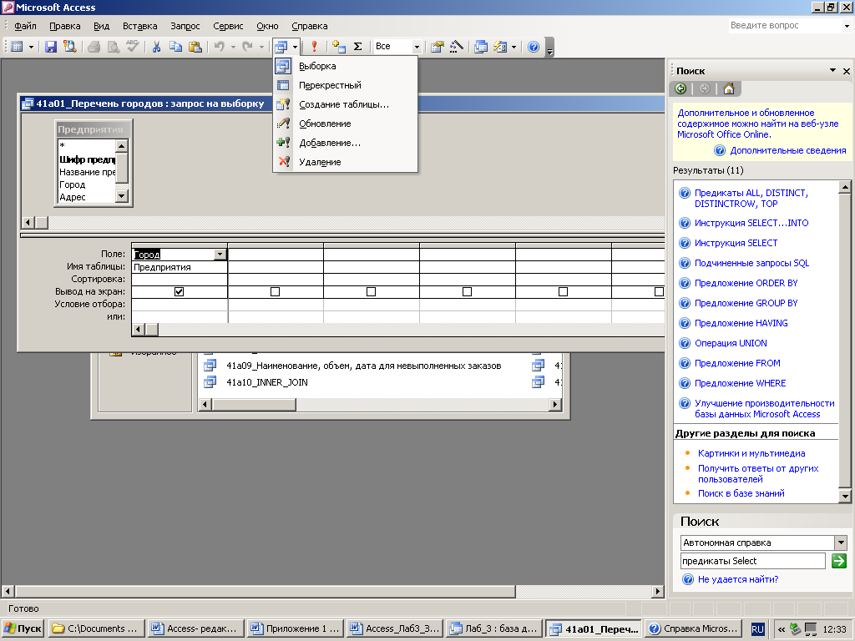The width and height of the screenshot is (855, 641).
Task: Open the Пуск start button
Action: point(23,628)
